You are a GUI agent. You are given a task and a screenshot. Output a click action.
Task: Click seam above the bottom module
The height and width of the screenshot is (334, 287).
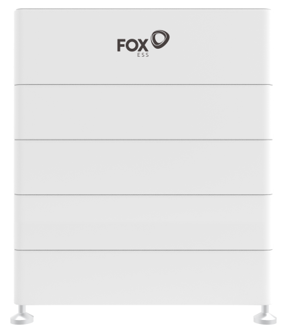143,250
